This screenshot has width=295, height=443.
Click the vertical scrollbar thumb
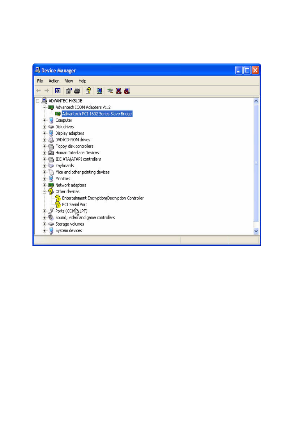256,163
